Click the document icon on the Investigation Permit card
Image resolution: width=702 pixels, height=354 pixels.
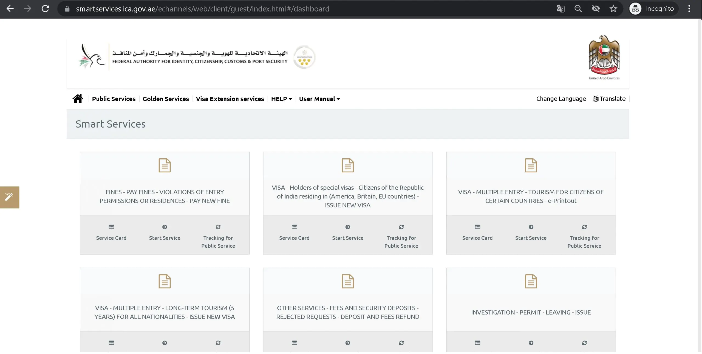(x=530, y=281)
